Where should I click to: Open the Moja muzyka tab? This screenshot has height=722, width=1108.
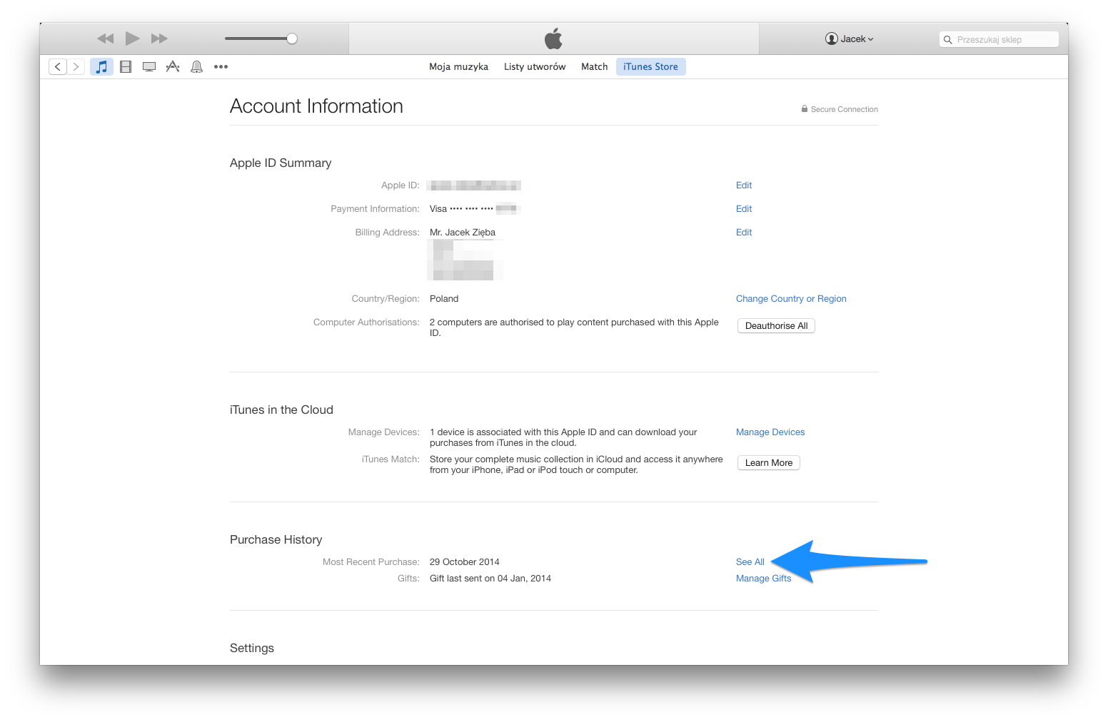(458, 66)
